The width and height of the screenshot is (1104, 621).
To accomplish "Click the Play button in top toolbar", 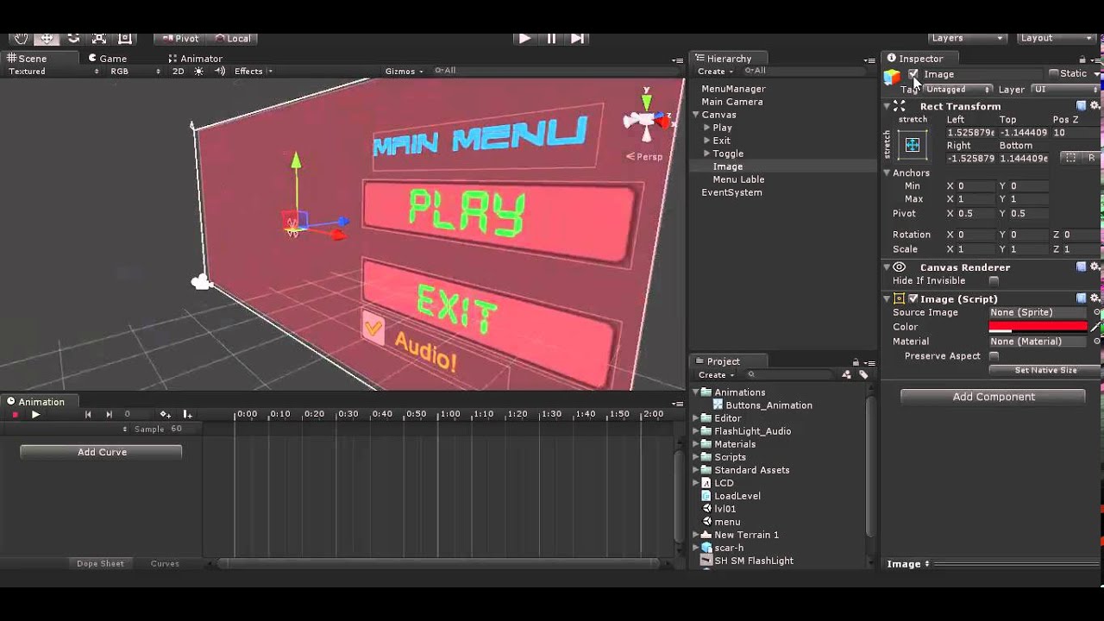I will [524, 38].
